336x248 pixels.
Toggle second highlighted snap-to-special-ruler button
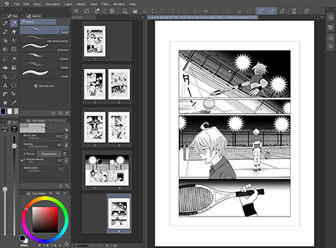click(x=271, y=11)
